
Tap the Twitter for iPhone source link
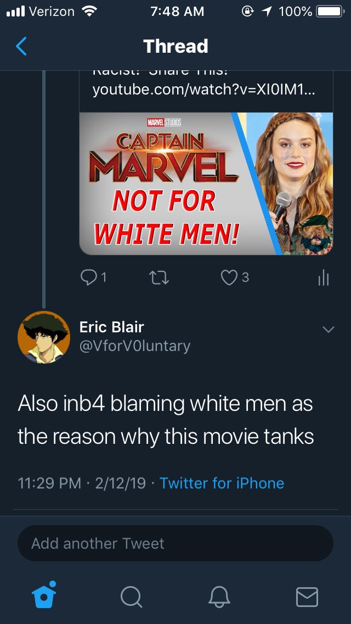(x=222, y=483)
